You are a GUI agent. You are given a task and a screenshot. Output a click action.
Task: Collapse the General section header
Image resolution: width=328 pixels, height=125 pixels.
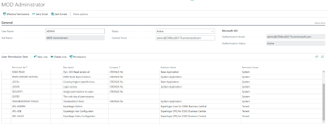[x=7, y=23]
